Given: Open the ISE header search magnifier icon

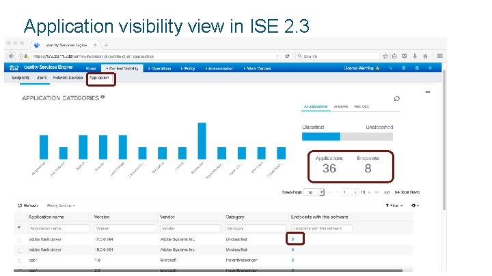Looking at the screenshot, I should click(x=391, y=68).
